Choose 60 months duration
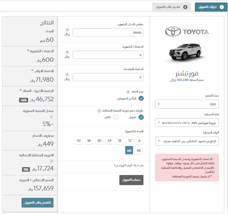 coord(129,150)
